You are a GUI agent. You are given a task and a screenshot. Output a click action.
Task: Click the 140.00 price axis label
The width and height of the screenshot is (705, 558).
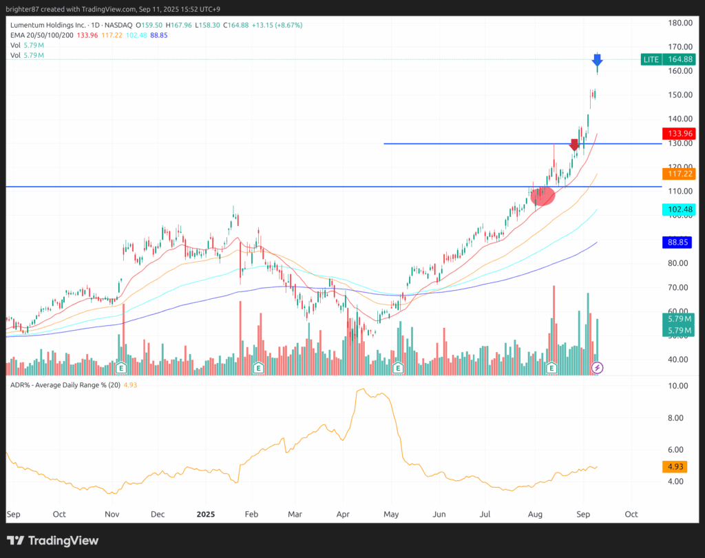pos(680,118)
